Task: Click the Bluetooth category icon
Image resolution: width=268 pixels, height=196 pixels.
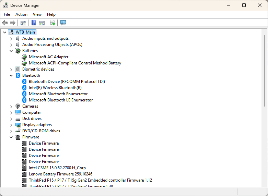Action: click(x=18, y=75)
